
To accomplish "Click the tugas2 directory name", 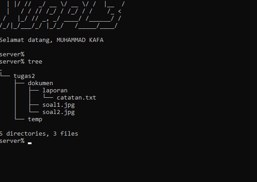I will [x=24, y=76].
